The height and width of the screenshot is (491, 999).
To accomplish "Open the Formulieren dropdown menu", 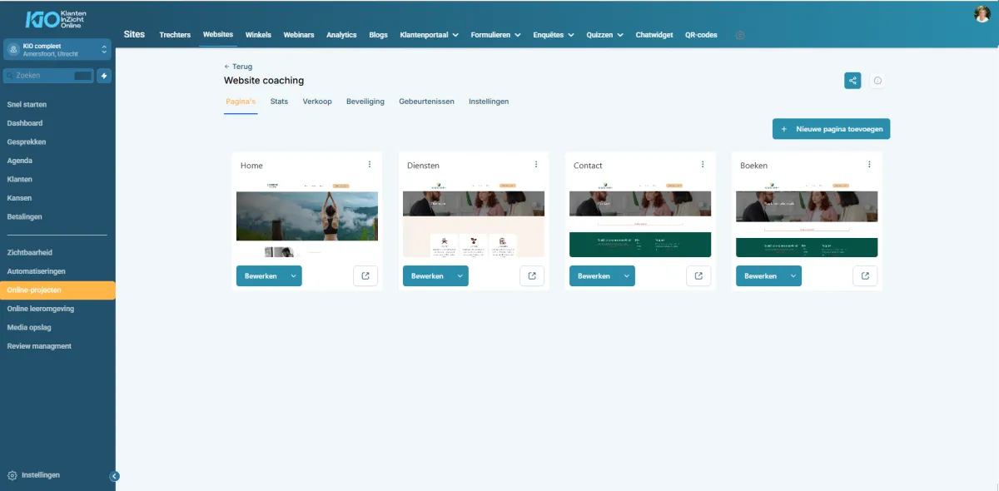I will pos(495,35).
